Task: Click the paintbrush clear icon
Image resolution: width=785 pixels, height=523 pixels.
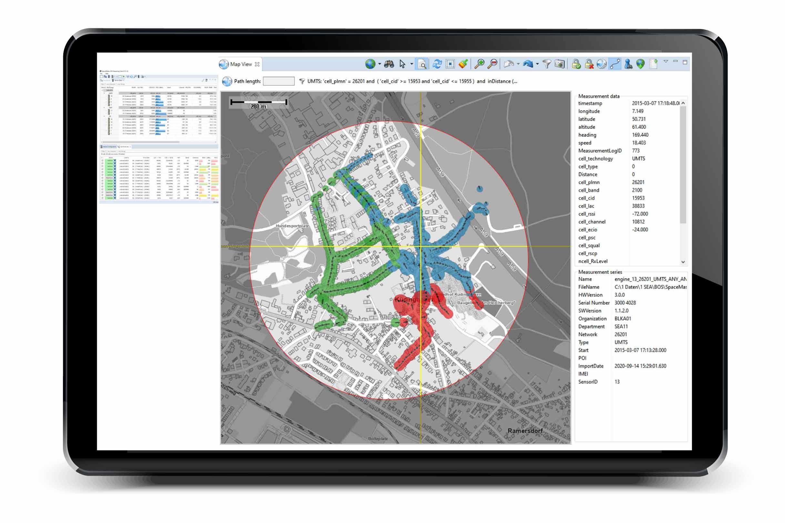Action: tap(463, 64)
